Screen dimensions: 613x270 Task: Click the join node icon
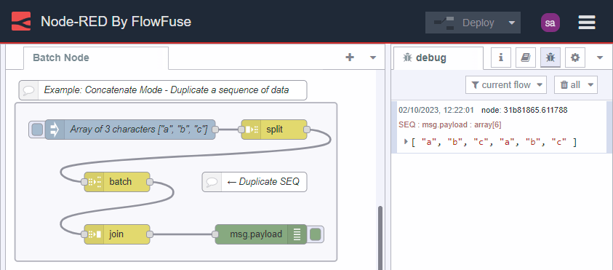click(x=95, y=234)
